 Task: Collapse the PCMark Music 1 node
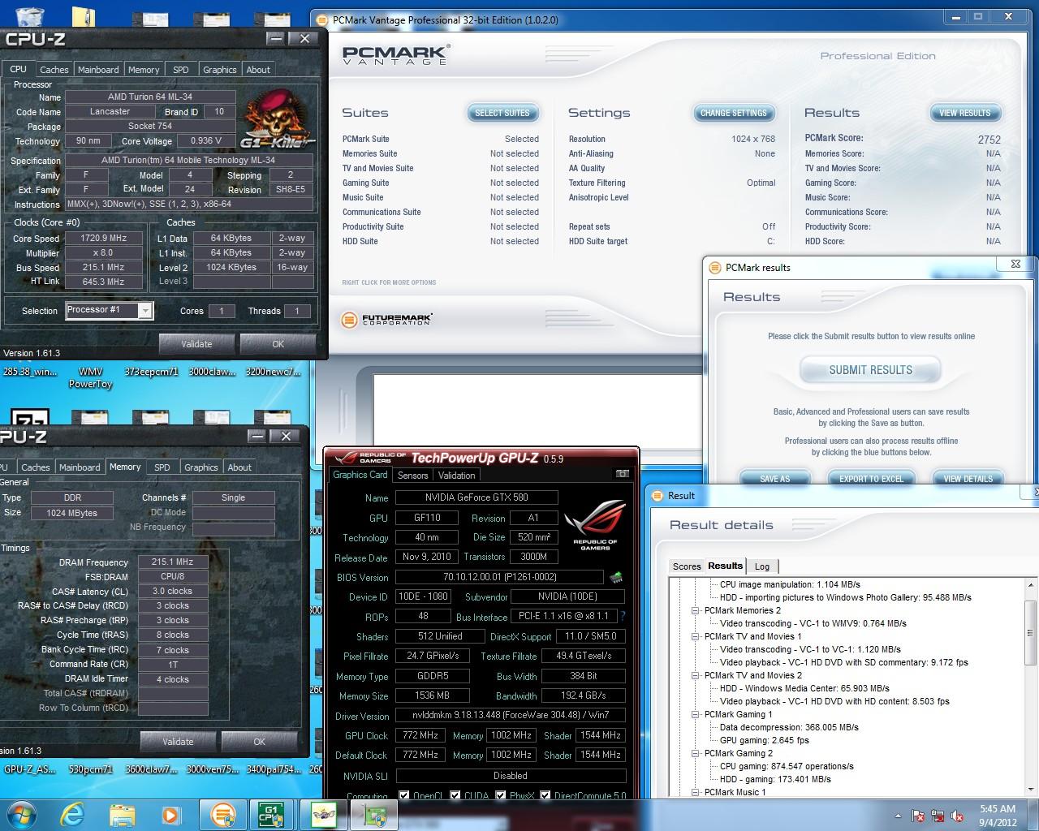point(696,792)
